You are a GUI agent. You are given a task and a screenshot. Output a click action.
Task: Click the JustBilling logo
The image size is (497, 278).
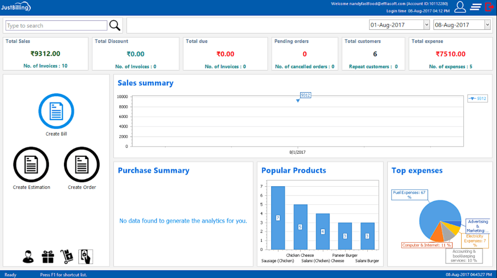click(x=16, y=6)
